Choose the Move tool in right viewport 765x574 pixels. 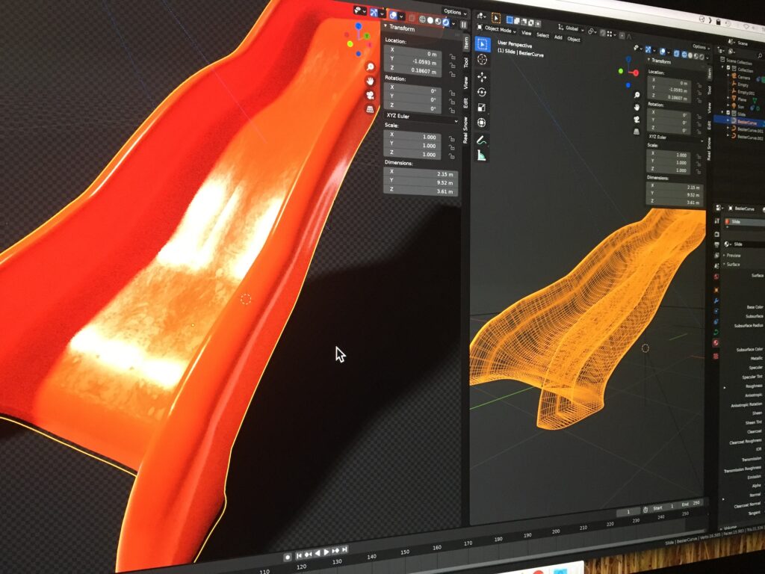pyautogui.click(x=482, y=77)
